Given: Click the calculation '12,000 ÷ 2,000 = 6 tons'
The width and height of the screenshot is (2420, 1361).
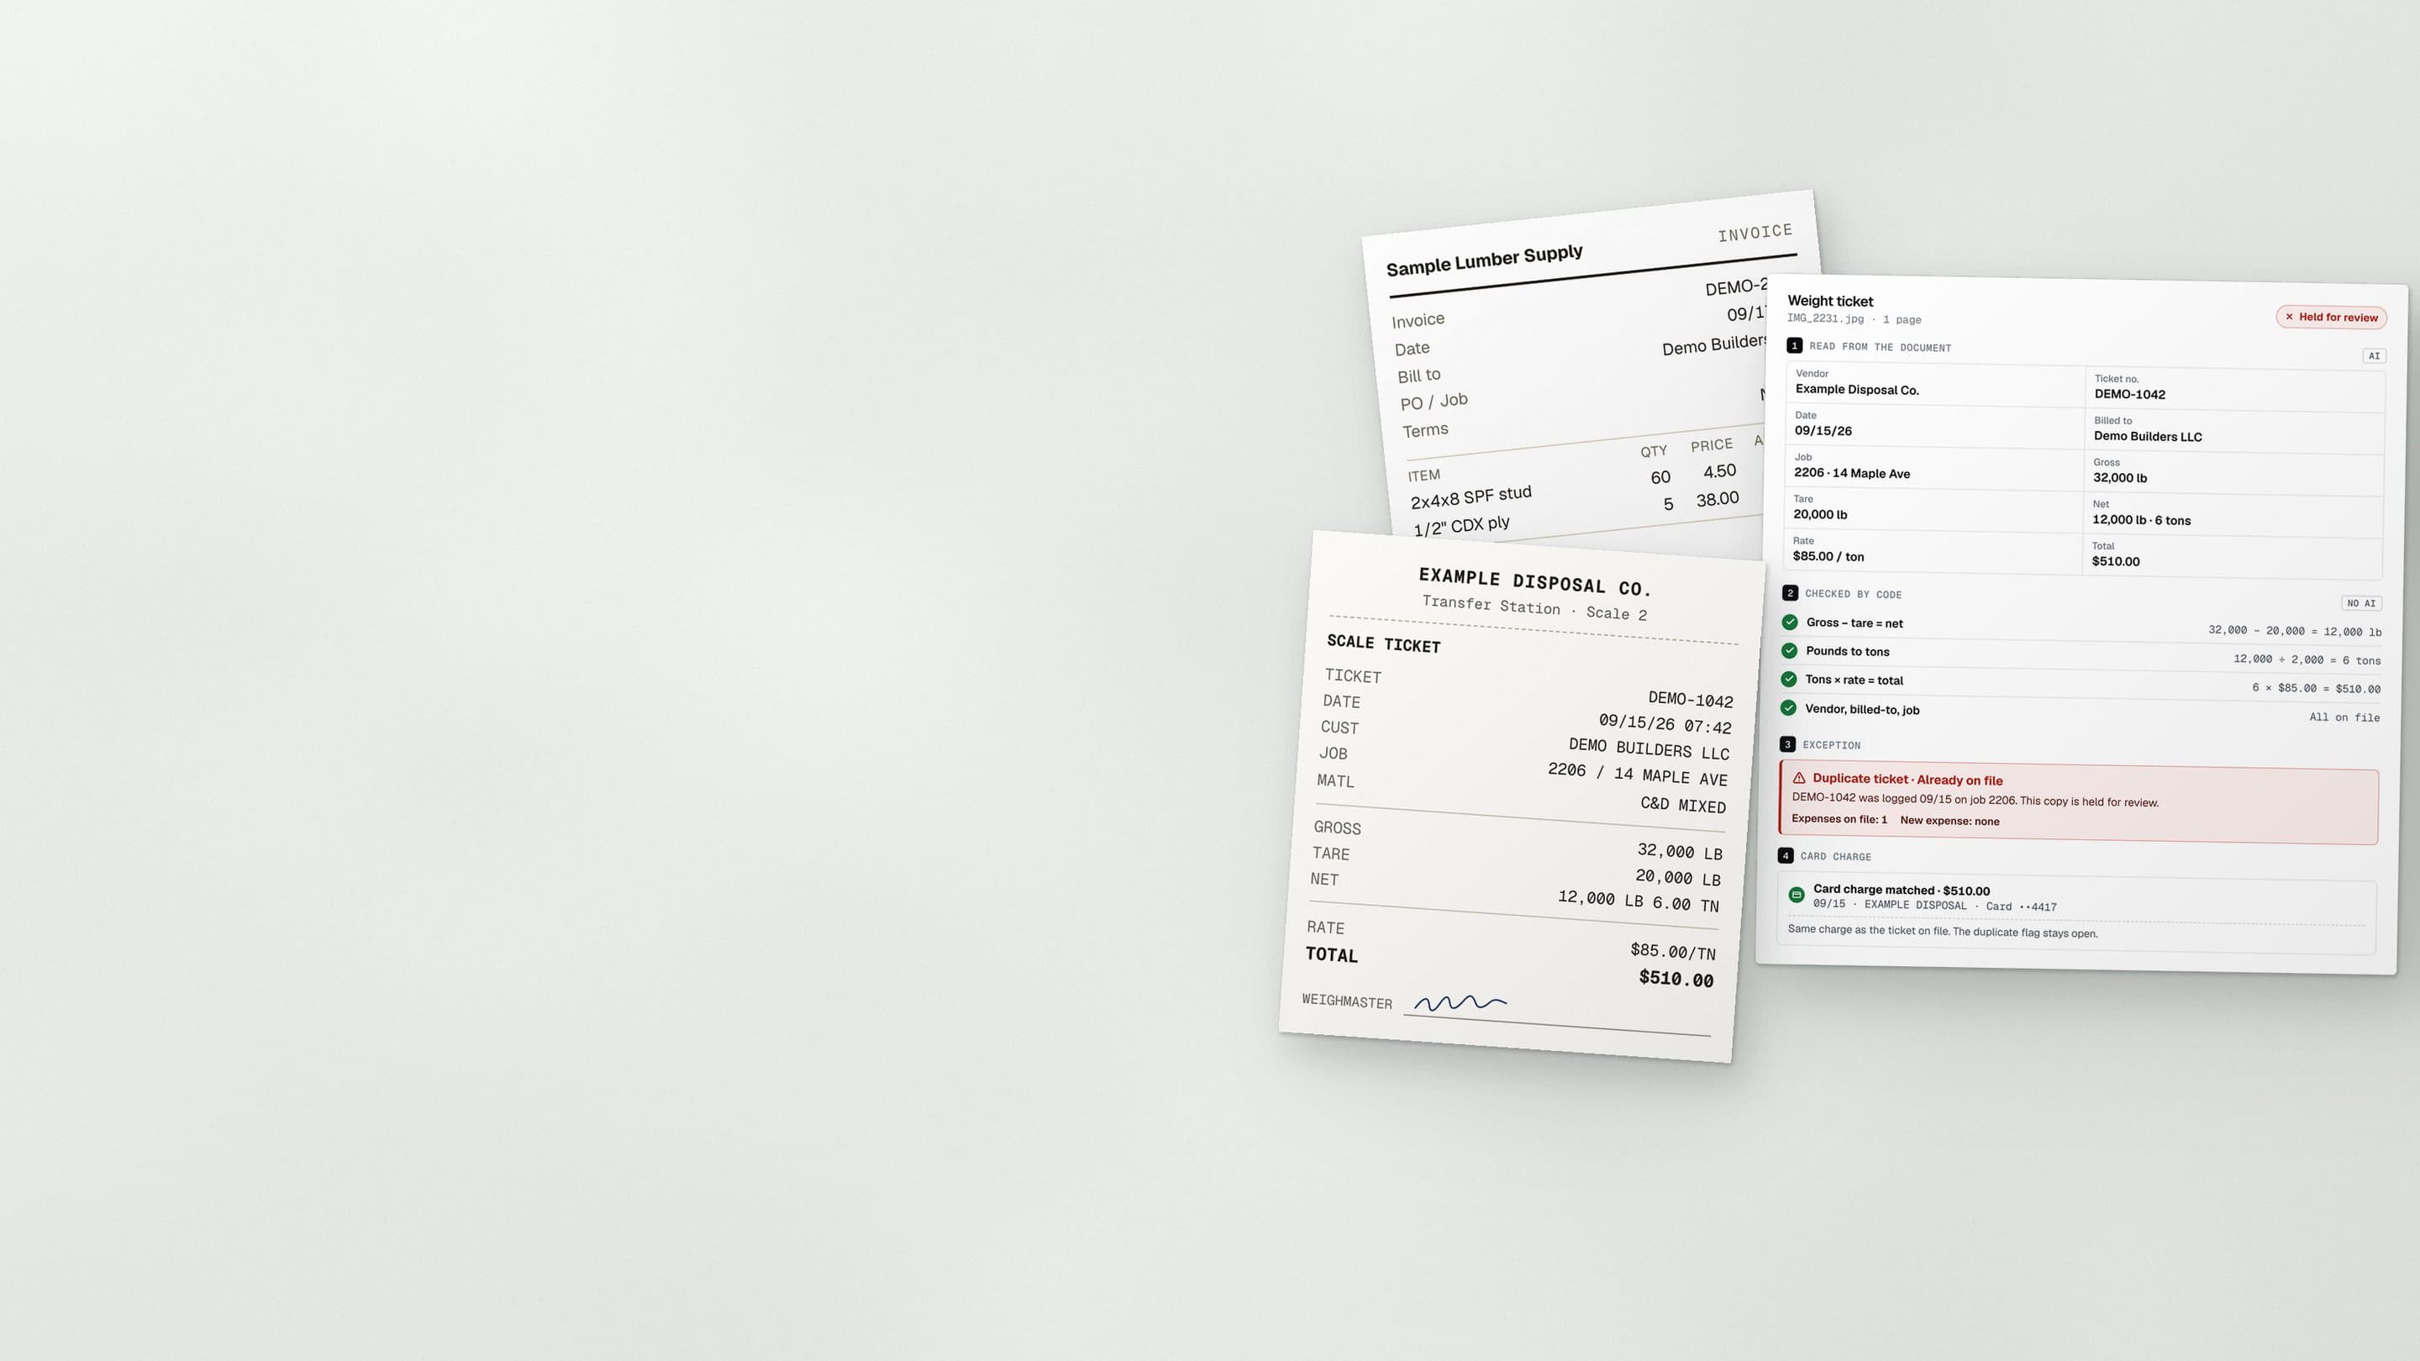Looking at the screenshot, I should tap(2307, 659).
